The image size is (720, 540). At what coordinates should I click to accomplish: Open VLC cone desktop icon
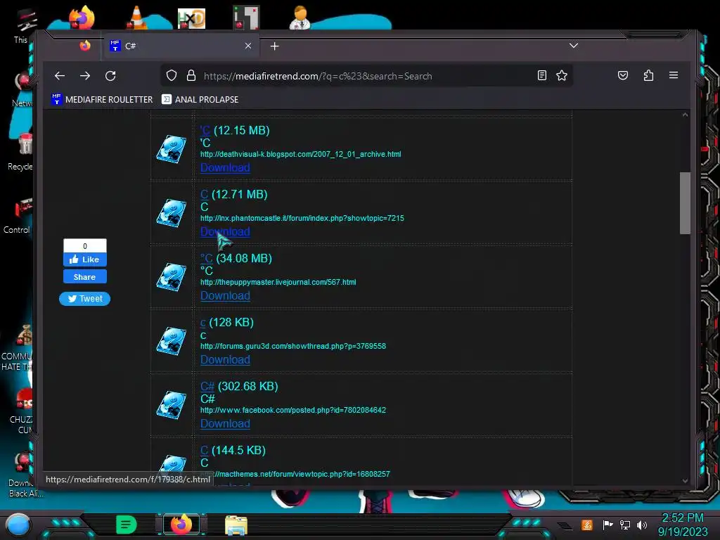136,18
